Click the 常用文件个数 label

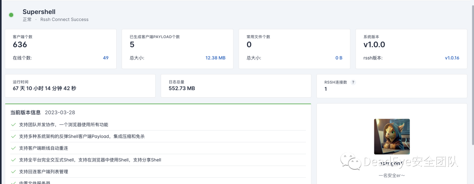(x=258, y=36)
